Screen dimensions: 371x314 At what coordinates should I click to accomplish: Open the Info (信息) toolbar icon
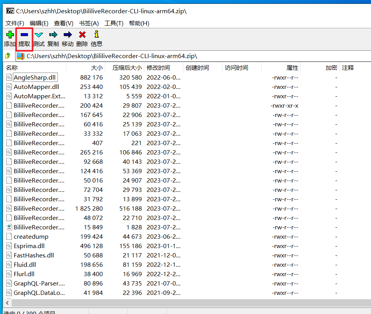pyautogui.click(x=96, y=34)
